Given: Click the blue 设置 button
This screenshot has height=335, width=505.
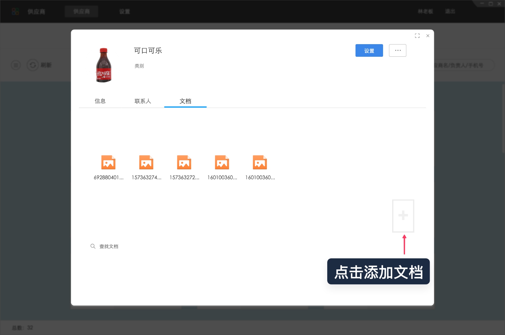Looking at the screenshot, I should (x=369, y=50).
